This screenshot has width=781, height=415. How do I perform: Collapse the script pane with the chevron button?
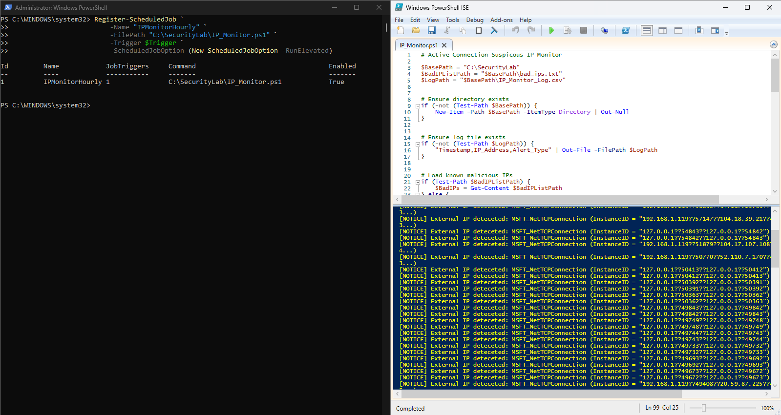pyautogui.click(x=774, y=44)
